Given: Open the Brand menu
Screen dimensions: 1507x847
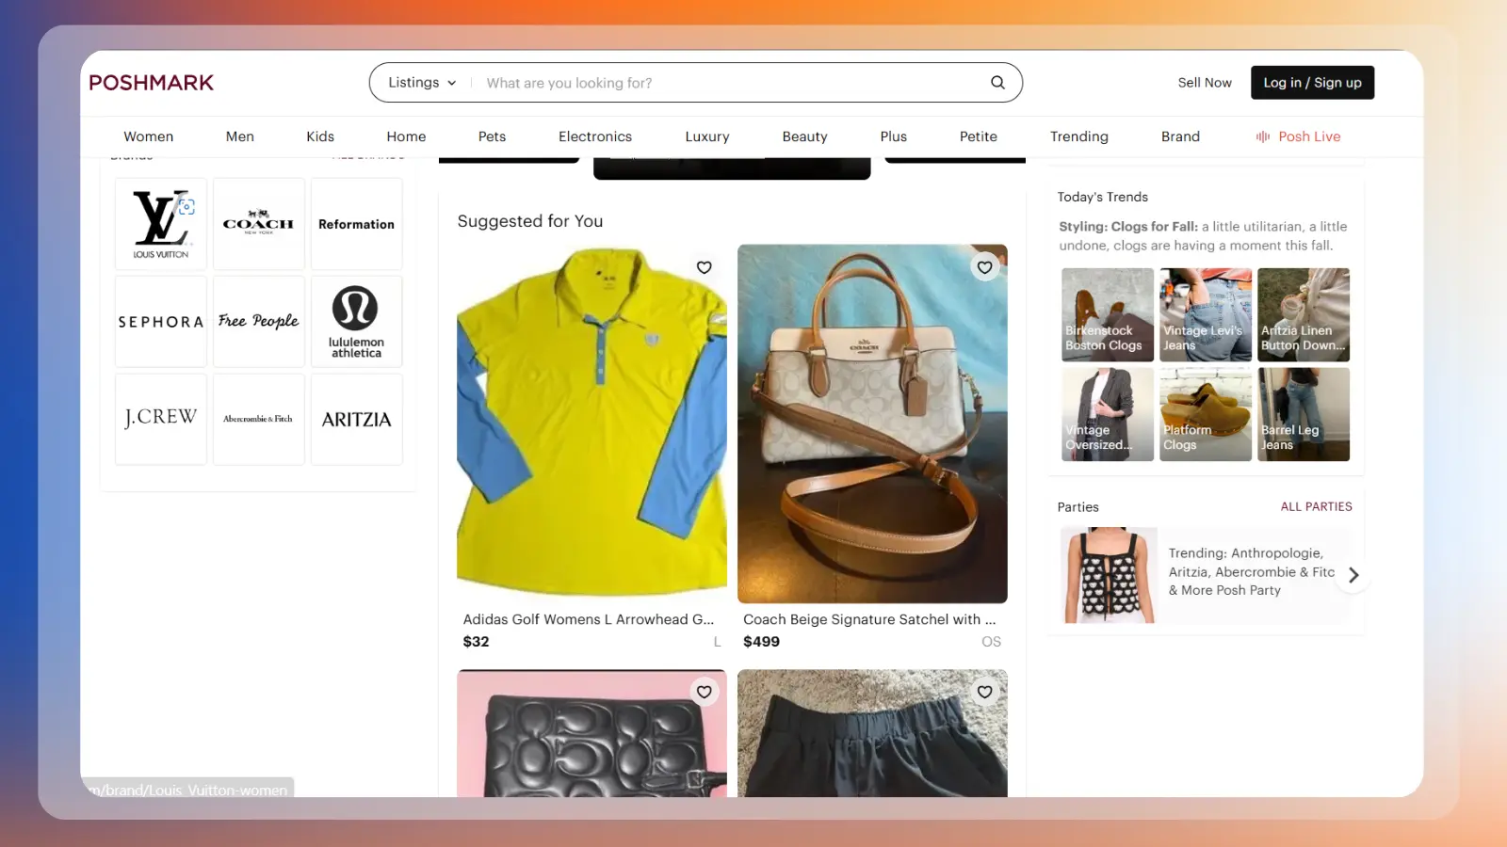Looking at the screenshot, I should coord(1180,136).
